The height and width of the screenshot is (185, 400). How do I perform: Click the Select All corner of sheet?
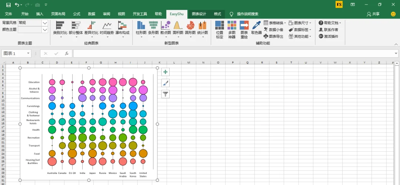pyautogui.click(x=3, y=63)
